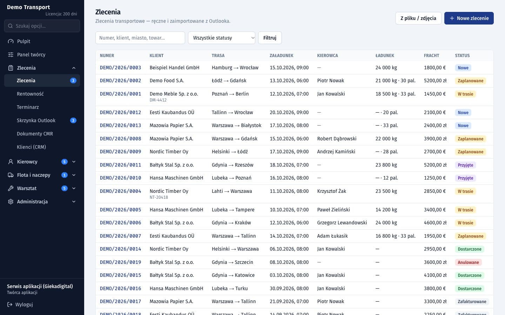Click the Szukaj opcji sidebar search field

[42, 26]
